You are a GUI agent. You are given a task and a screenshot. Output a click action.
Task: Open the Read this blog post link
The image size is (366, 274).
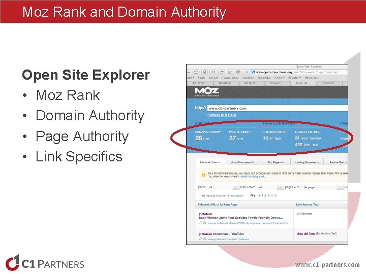pos(252,177)
